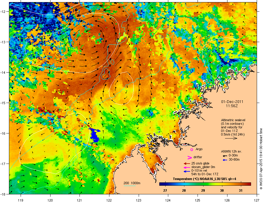Click the '01-Dec 11Z' legend text
This screenshot has width=263, height=203.
(229, 131)
